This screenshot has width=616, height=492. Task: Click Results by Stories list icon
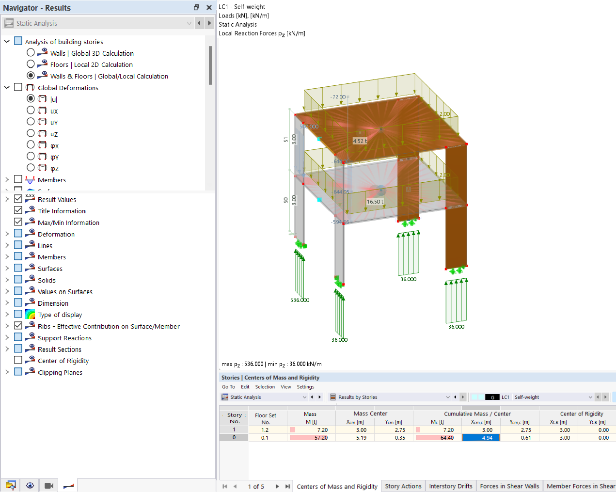coord(333,397)
